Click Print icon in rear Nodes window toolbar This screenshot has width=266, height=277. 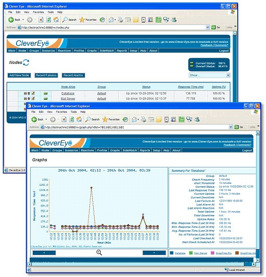[121, 20]
